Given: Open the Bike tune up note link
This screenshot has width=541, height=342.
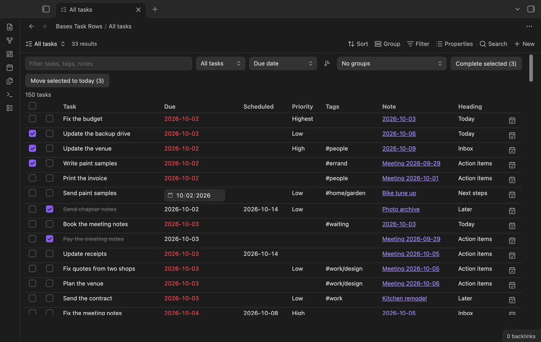Looking at the screenshot, I should tap(399, 193).
